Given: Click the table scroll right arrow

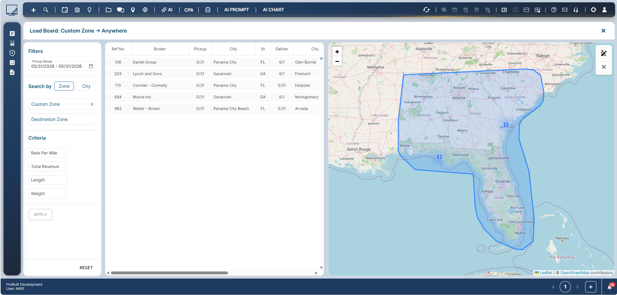Looking at the screenshot, I should (x=316, y=273).
